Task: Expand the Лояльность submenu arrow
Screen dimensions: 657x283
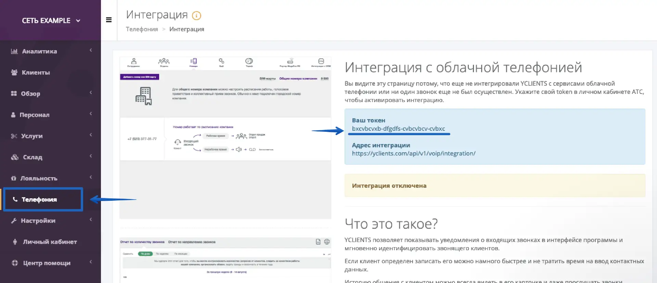Action: (x=91, y=177)
